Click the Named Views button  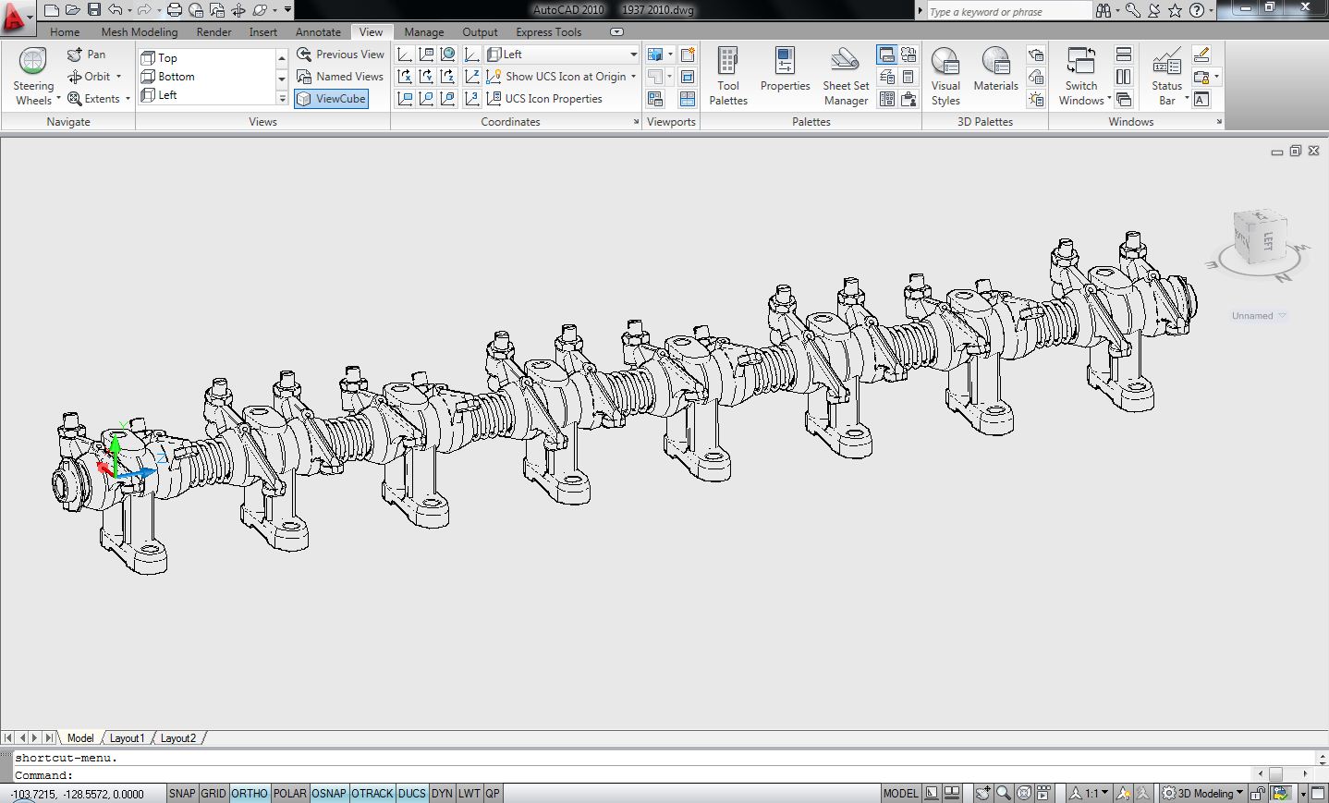(x=340, y=77)
